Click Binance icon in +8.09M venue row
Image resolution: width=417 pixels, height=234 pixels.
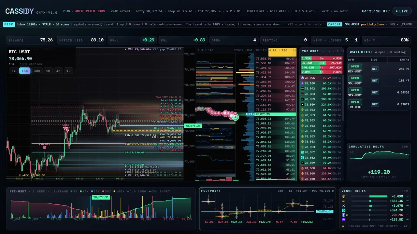[x=343, y=196]
